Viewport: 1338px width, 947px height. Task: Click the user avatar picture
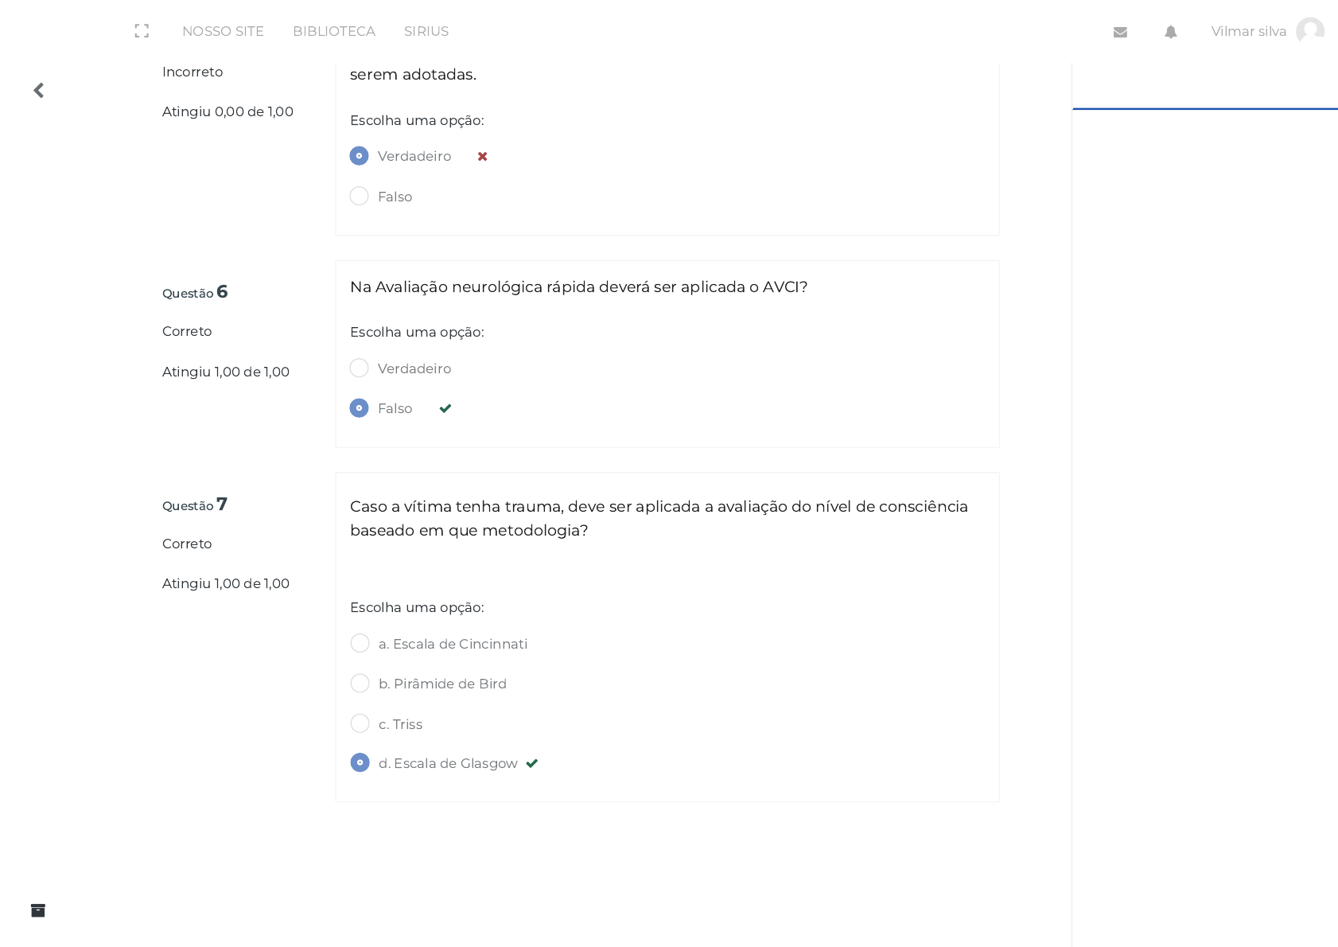pos(1309,31)
